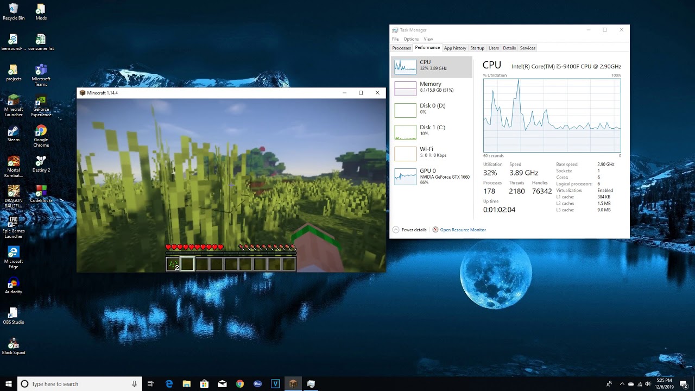Viewport: 695px width, 391px height.
Task: Select GPU 0 in the performance sidebar
Action: [432, 176]
